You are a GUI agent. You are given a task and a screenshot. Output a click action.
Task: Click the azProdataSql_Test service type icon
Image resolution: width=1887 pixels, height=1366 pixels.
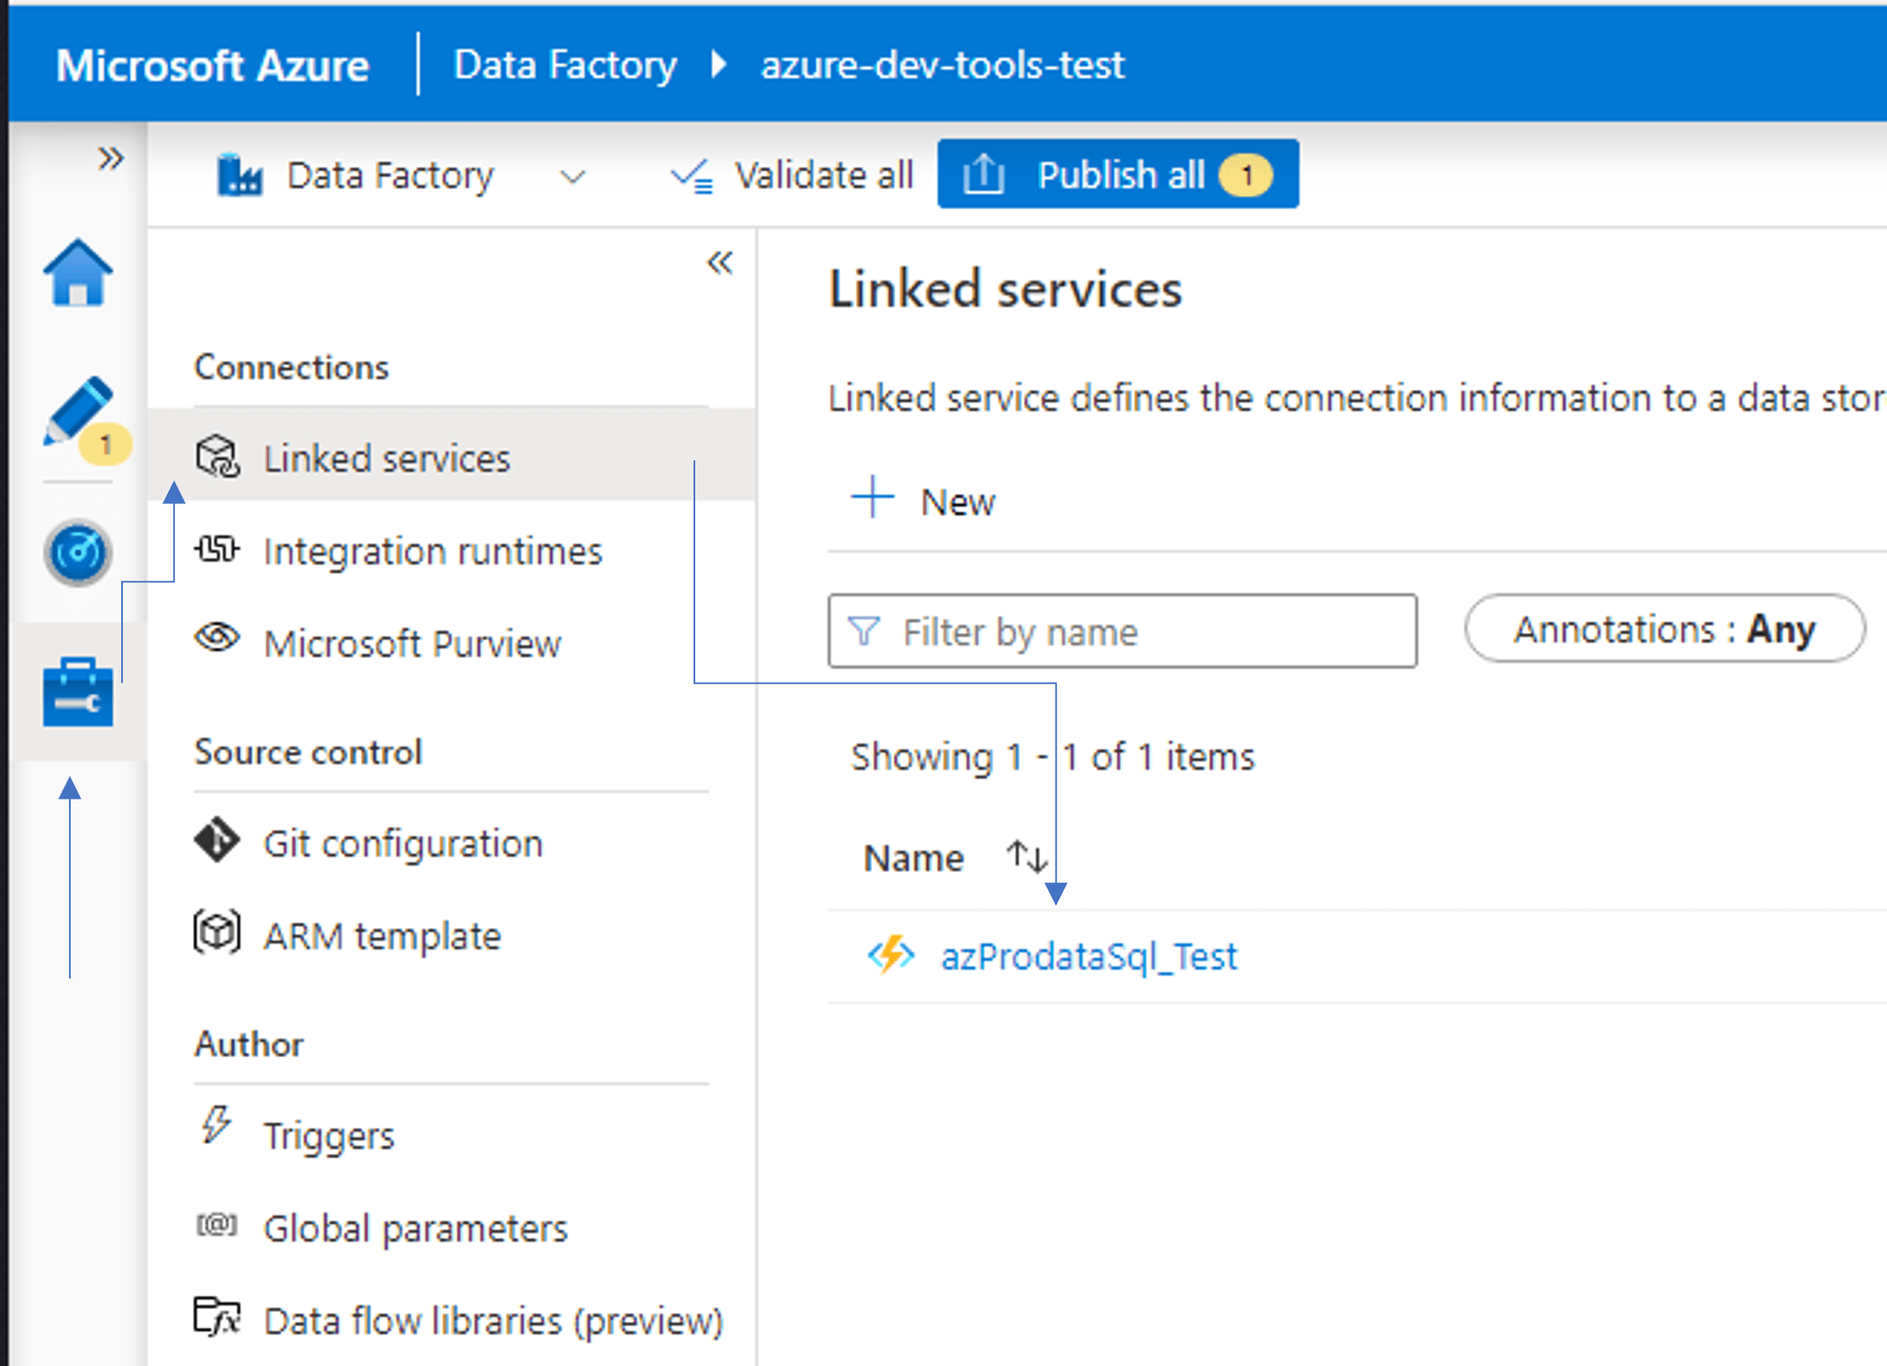(891, 954)
